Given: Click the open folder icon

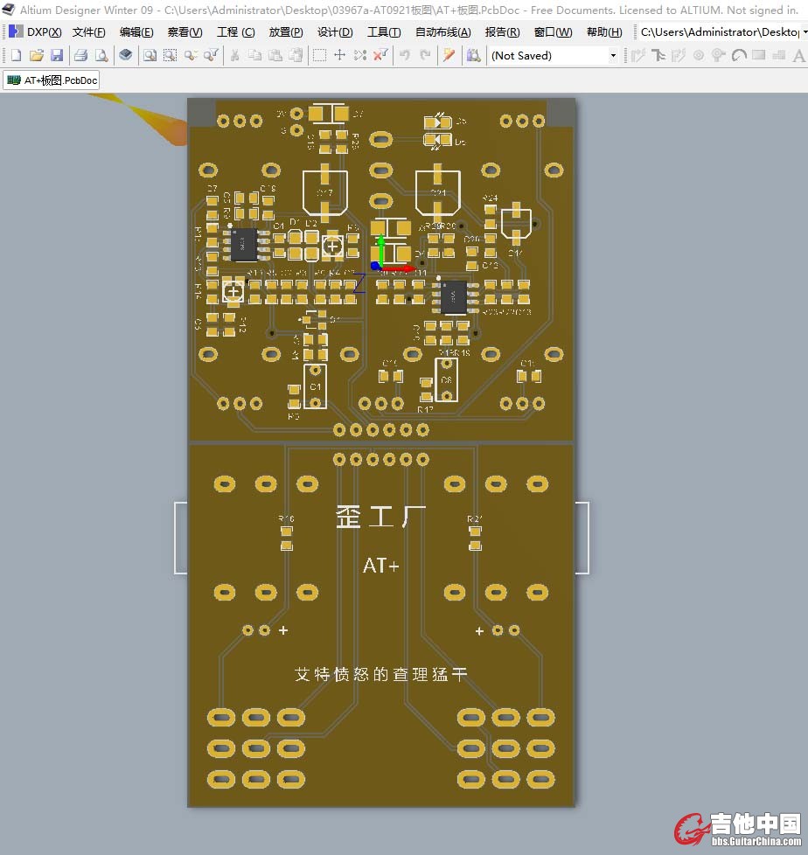Looking at the screenshot, I should (x=37, y=55).
